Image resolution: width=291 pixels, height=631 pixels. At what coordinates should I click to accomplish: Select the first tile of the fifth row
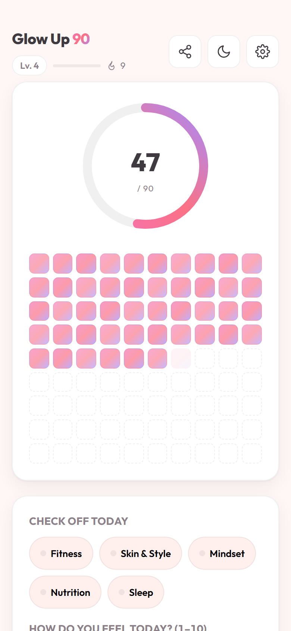point(39,358)
